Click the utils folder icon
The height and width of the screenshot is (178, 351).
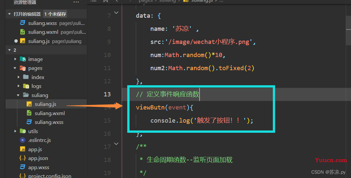23,131
